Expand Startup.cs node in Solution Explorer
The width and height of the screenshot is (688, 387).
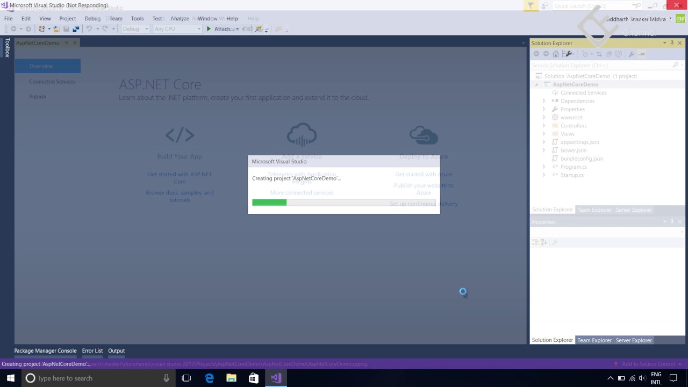point(544,175)
